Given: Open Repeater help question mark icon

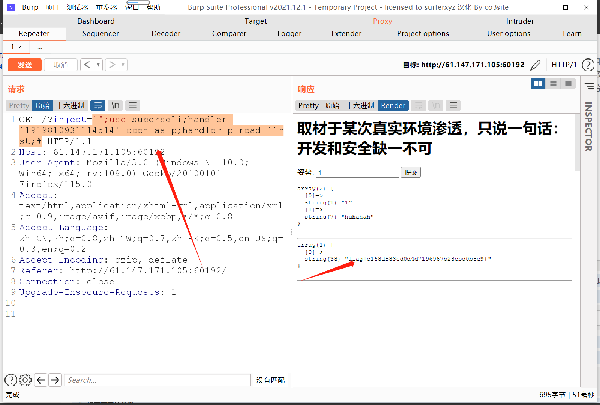Looking at the screenshot, I should coord(588,65).
